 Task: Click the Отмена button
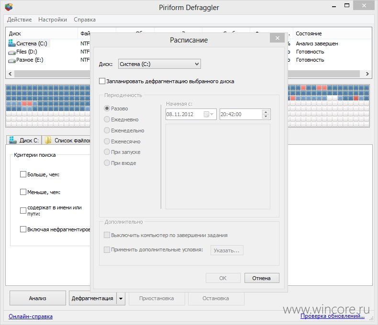tap(262, 278)
